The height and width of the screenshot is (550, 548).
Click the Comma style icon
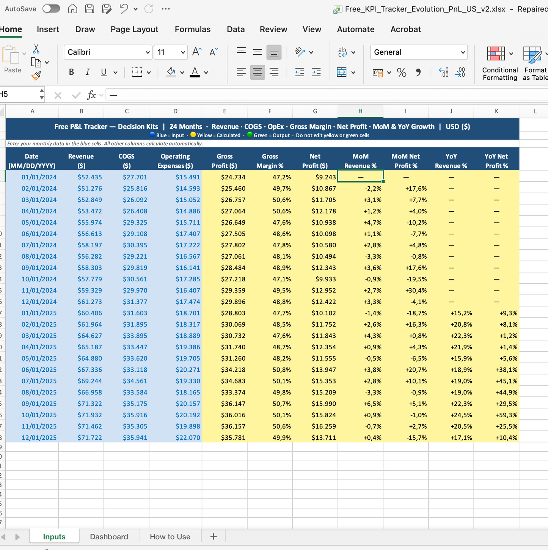click(419, 73)
